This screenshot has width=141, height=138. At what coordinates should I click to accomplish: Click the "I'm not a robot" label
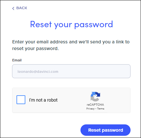pyautogui.click(x=43, y=100)
